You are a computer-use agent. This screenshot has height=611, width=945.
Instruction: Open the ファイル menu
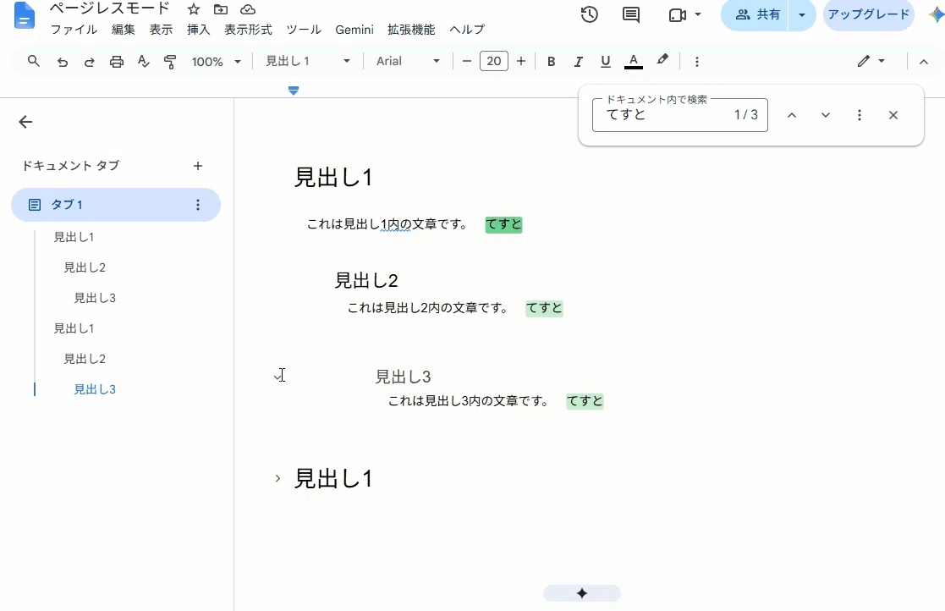[x=74, y=30]
